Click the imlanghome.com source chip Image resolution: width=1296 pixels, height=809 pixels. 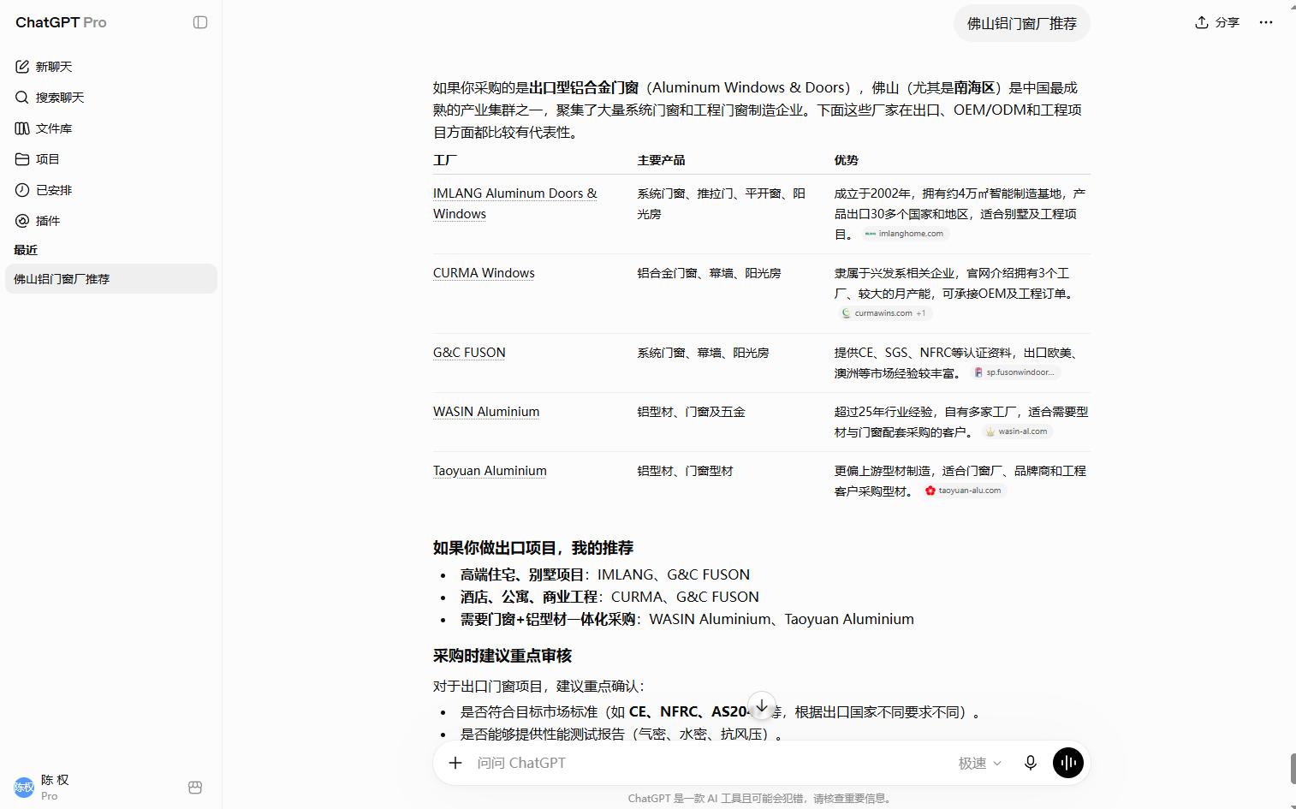904,234
